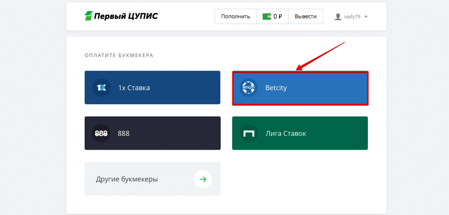Select the 888 bookmaker tile
Image resolution: width=449 pixels, height=215 pixels.
click(x=152, y=133)
